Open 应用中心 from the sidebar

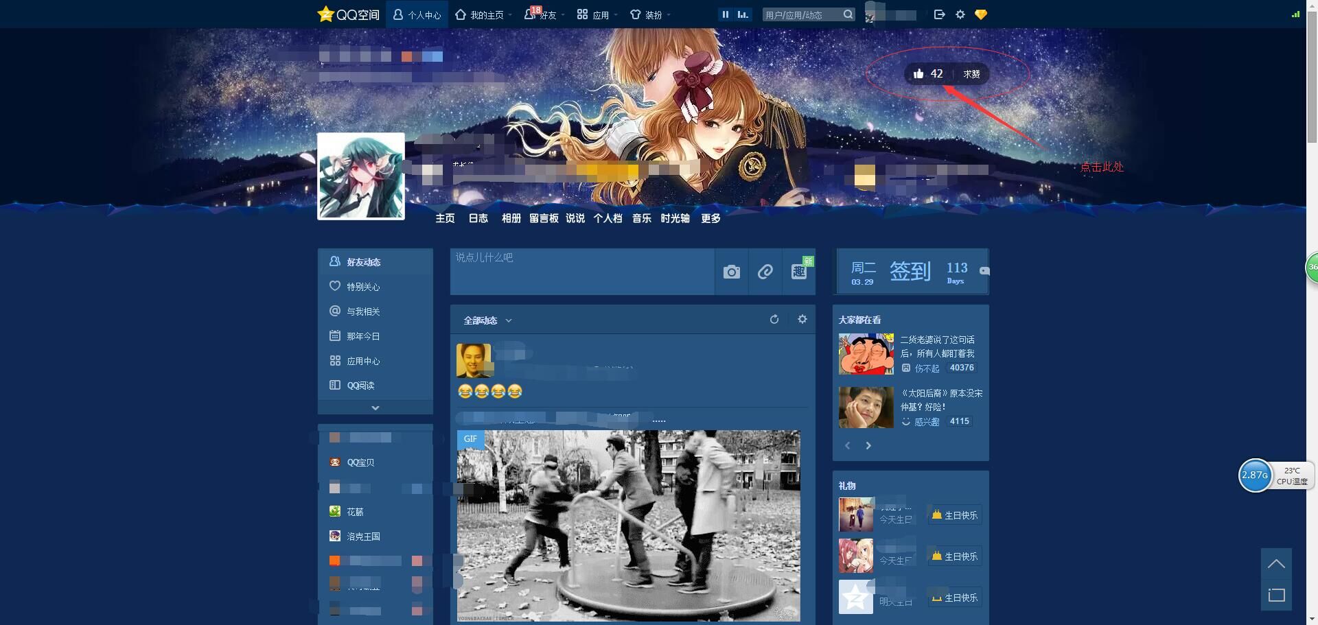364,360
